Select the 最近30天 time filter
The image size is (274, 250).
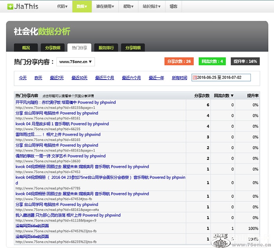(79, 78)
